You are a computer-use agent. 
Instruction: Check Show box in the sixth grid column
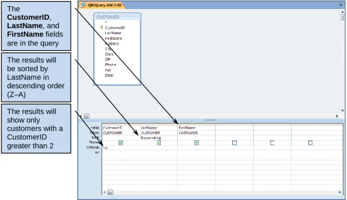(310, 143)
